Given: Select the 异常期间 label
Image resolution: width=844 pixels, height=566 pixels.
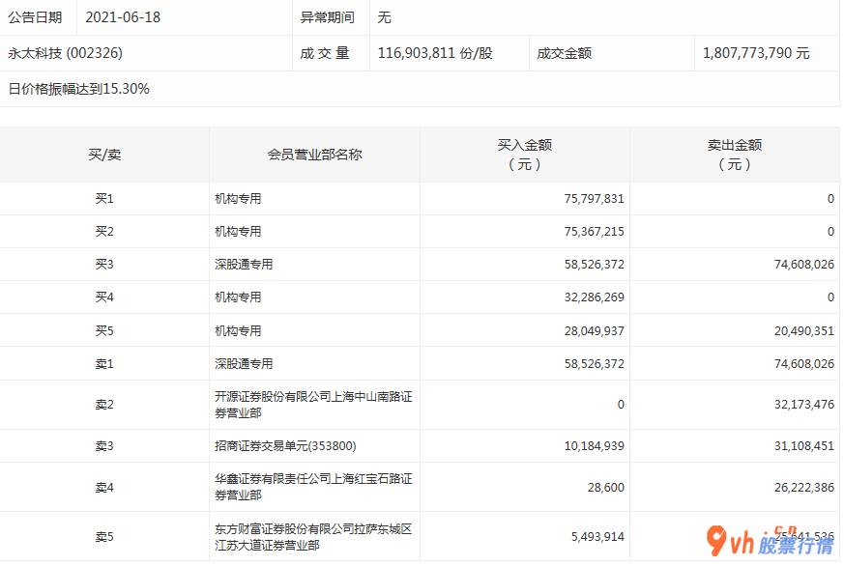Looking at the screenshot, I should click(328, 17).
